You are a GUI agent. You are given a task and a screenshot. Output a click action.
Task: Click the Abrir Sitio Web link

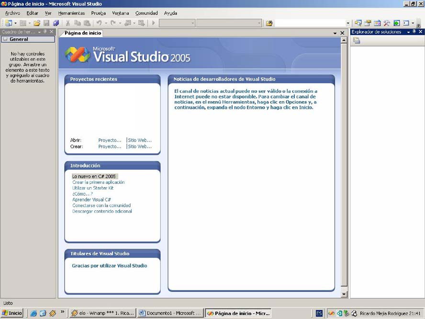click(140, 140)
